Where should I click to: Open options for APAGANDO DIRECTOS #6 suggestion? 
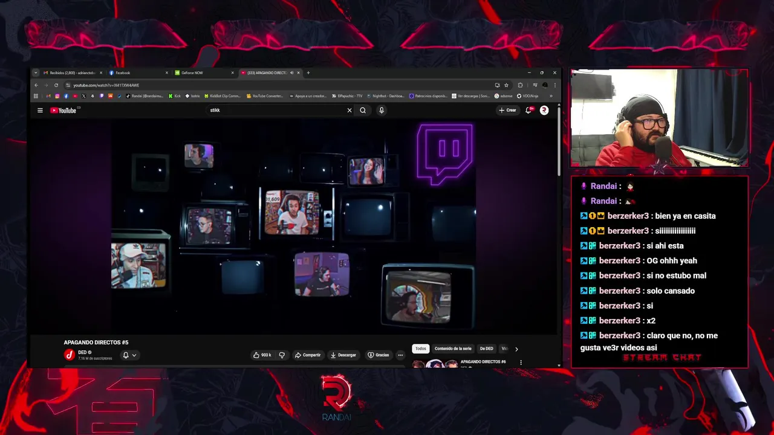click(521, 362)
